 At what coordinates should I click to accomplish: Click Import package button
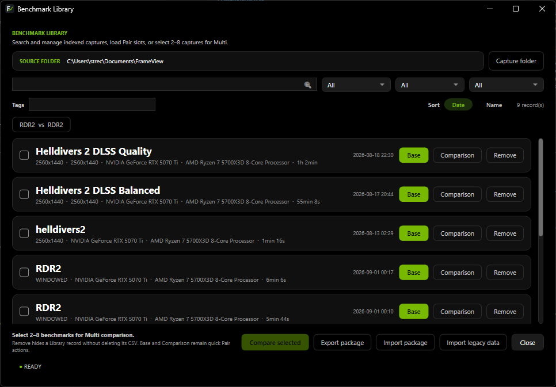click(405, 342)
